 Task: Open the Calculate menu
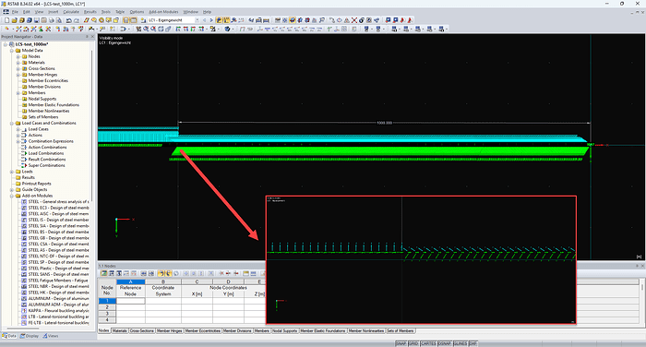tap(71, 12)
